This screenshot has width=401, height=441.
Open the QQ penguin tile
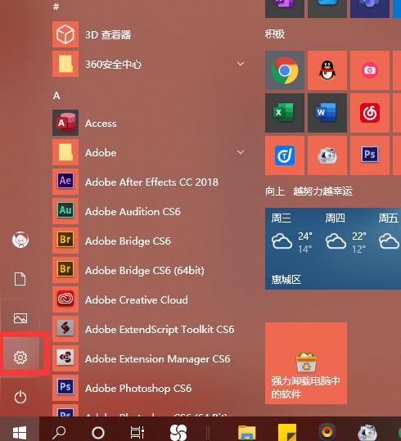coord(327,70)
